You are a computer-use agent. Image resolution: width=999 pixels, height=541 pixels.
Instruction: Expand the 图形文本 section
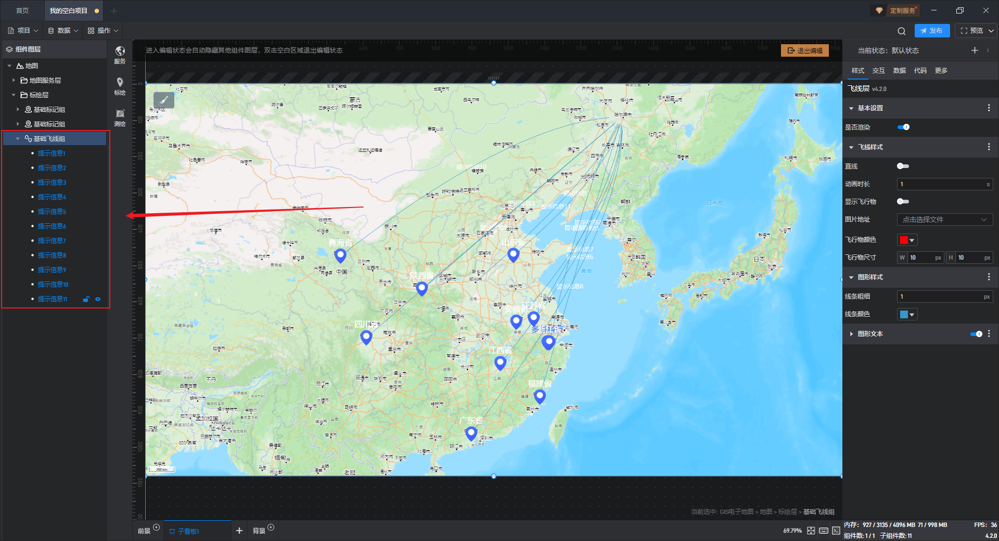click(851, 334)
